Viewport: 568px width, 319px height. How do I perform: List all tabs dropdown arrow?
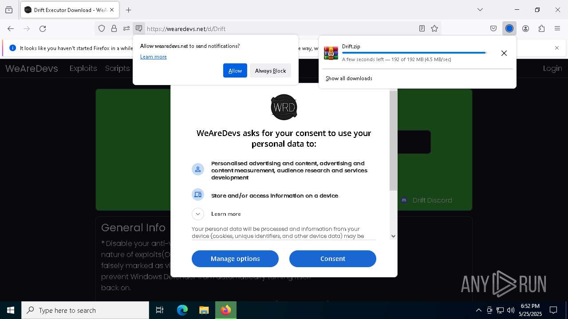click(480, 10)
